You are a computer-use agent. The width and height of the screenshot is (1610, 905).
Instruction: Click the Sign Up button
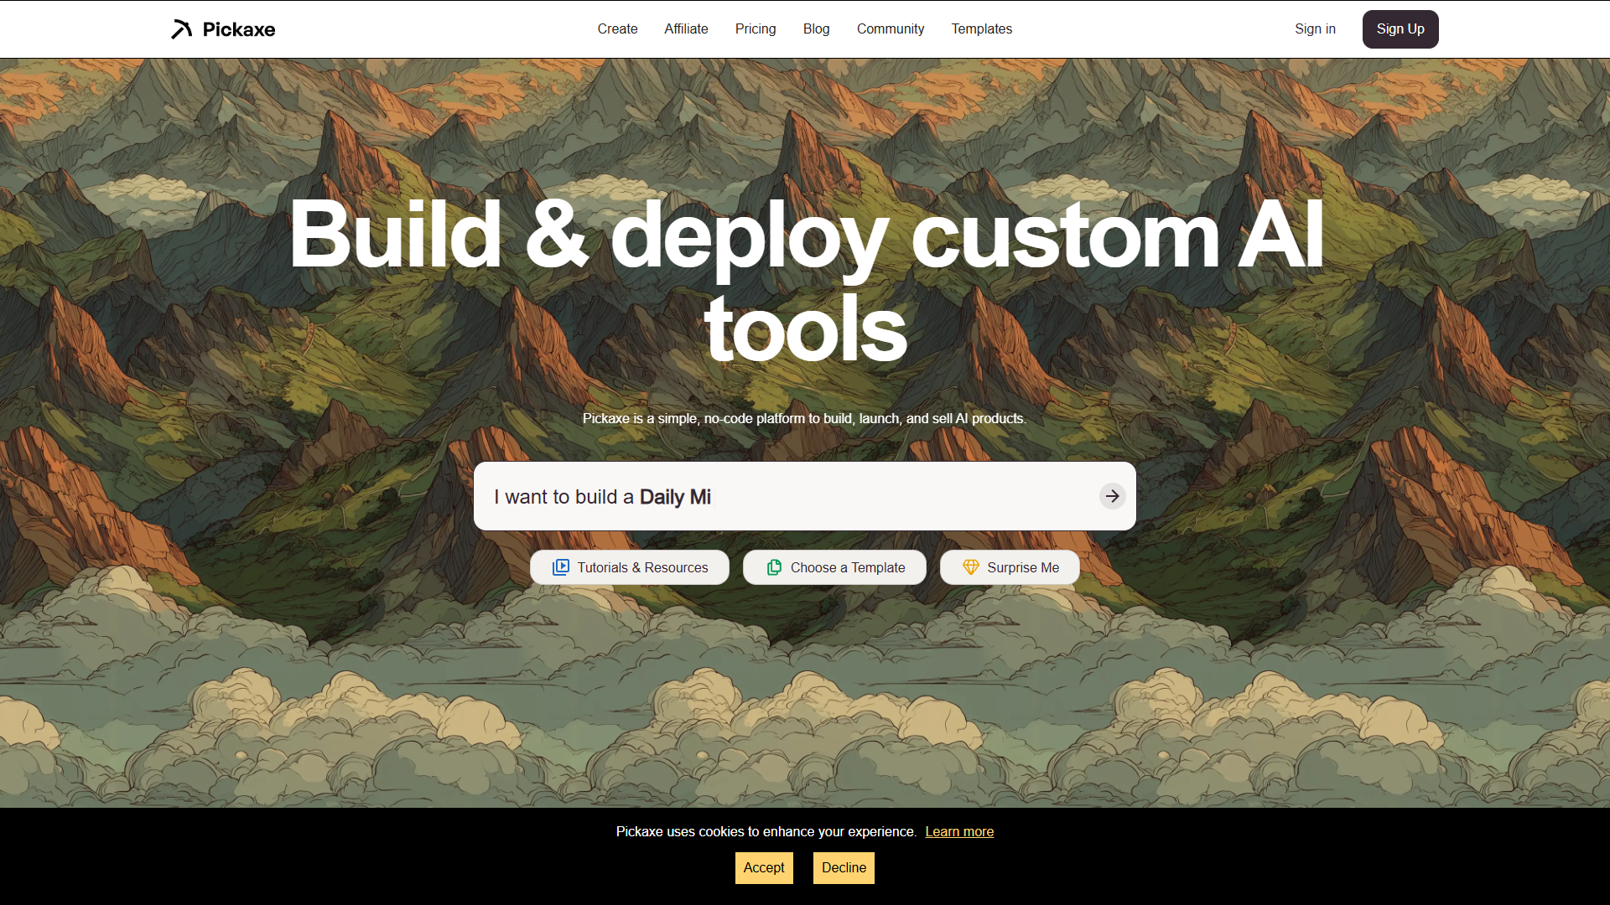click(1400, 29)
